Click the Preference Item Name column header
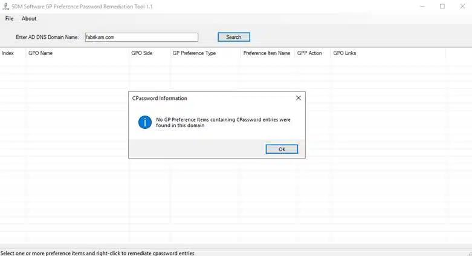Viewport: 472px width, 256px height. 267,53
